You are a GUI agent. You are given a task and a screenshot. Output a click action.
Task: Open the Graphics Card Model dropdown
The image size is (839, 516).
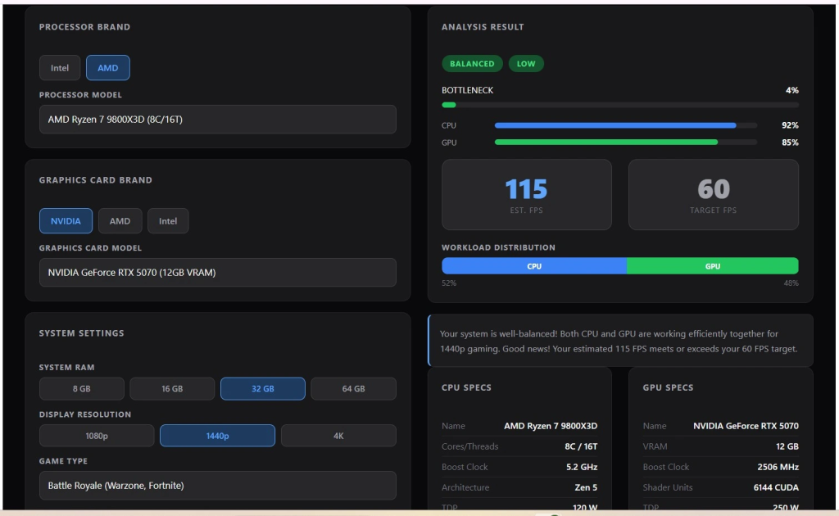218,272
